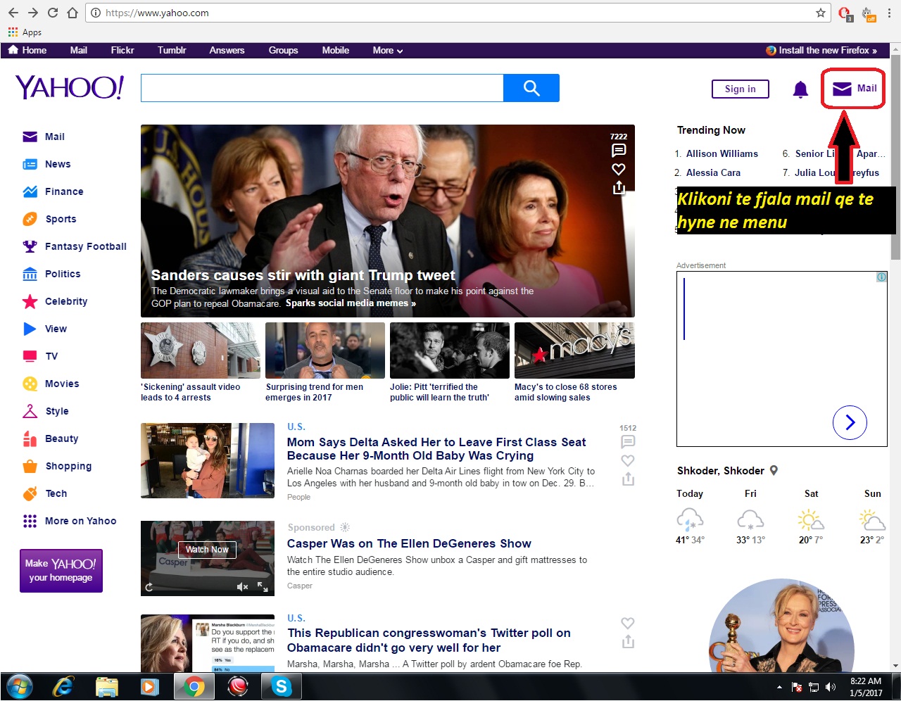Image resolution: width=901 pixels, height=701 pixels.
Task: Click the browser back arrow
Action: coord(13,13)
